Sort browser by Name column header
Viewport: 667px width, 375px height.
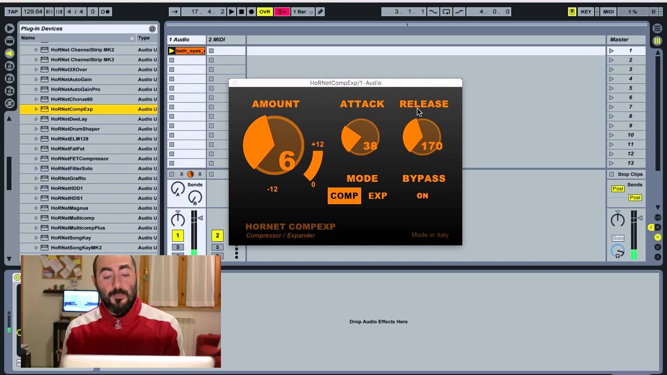(78, 38)
